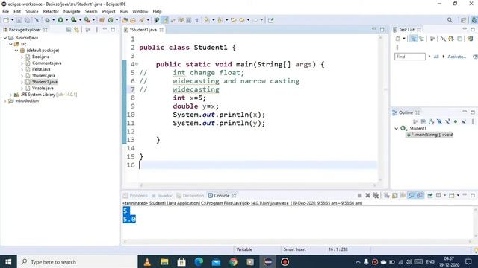The width and height of the screenshot is (478, 268).
Task: Toggle Hide Non-Public Members green dot in Outline
Action: click(456, 121)
